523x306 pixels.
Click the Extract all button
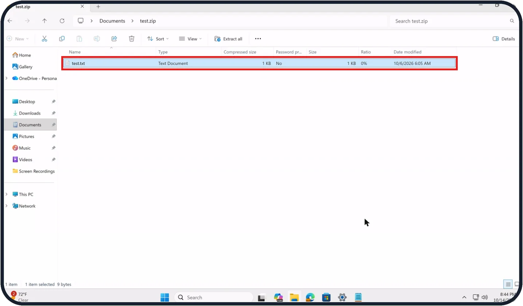click(228, 39)
